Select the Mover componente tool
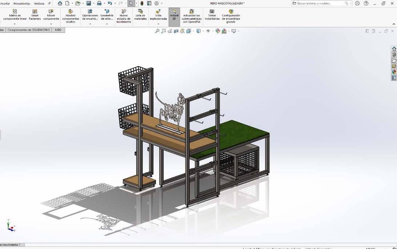The width and height of the screenshot is (397, 249). [x=51, y=15]
